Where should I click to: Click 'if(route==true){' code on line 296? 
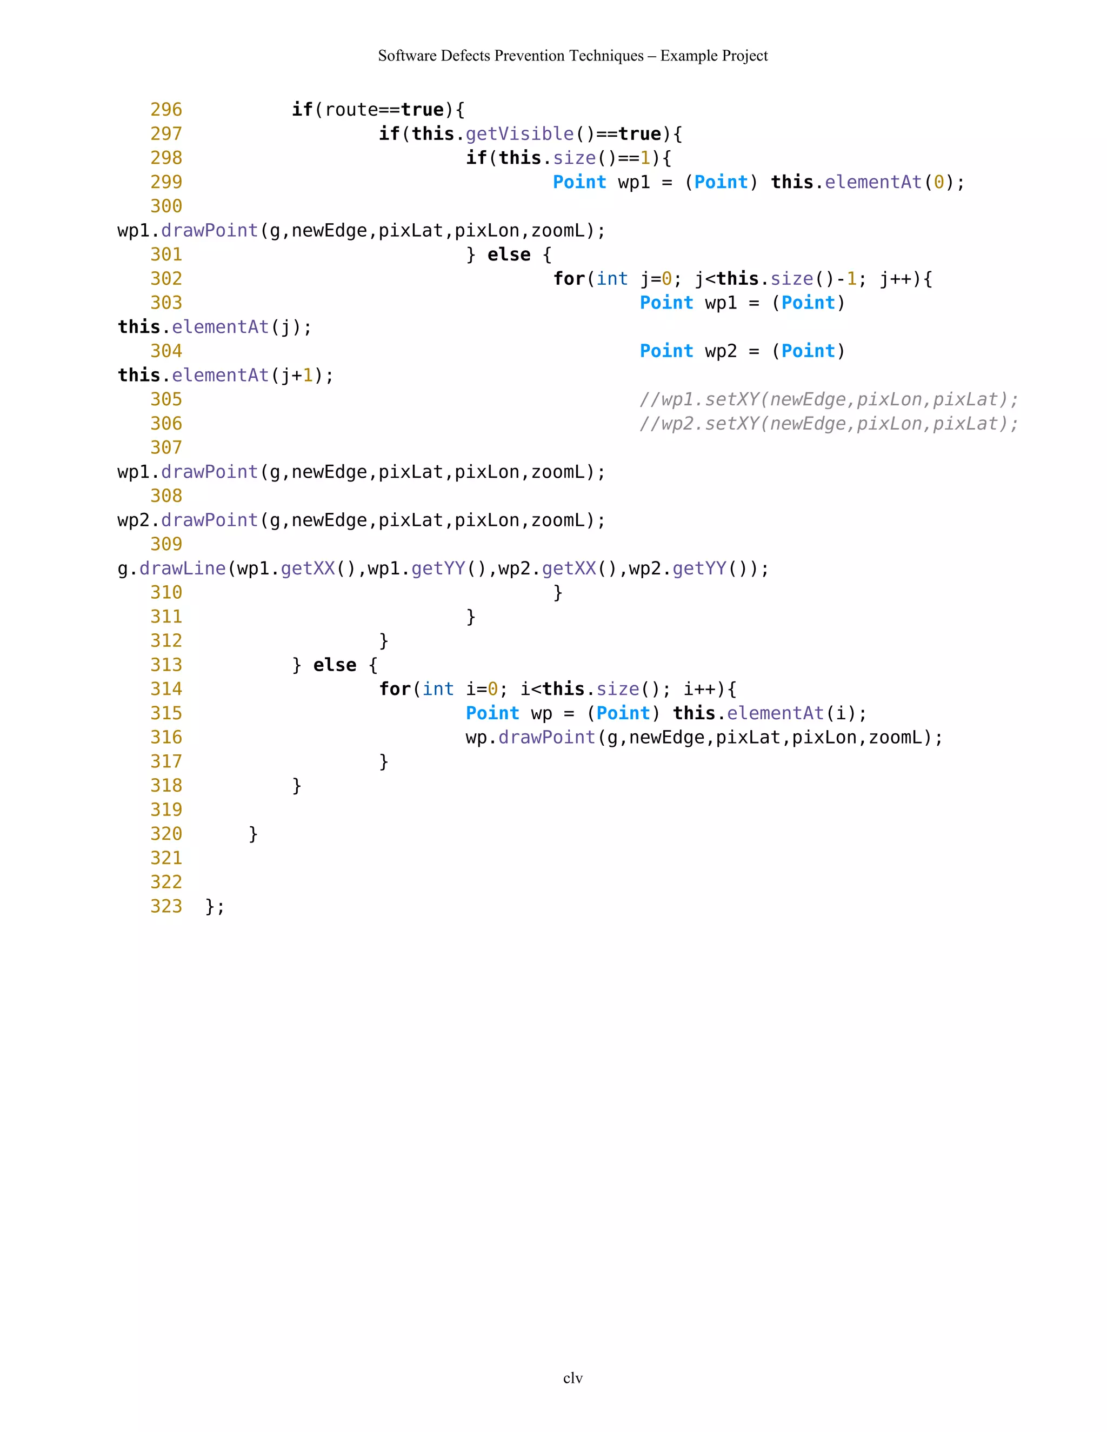(378, 110)
